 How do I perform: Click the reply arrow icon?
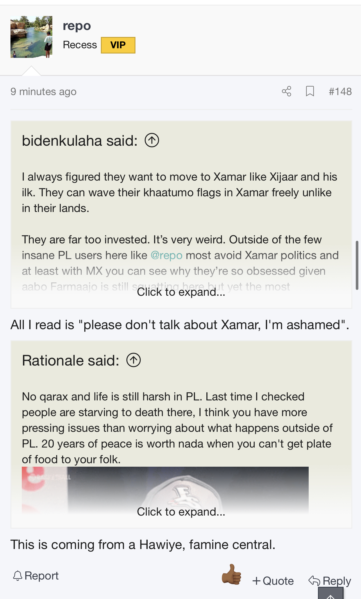coord(314,580)
